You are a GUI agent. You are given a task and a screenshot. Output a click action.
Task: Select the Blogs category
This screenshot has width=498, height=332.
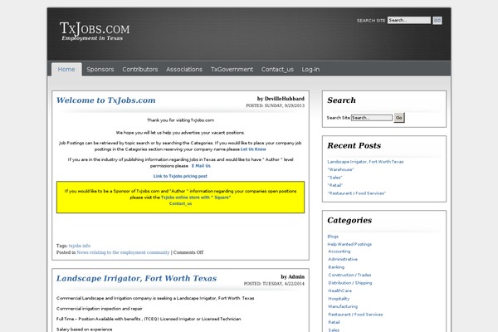tap(333, 237)
